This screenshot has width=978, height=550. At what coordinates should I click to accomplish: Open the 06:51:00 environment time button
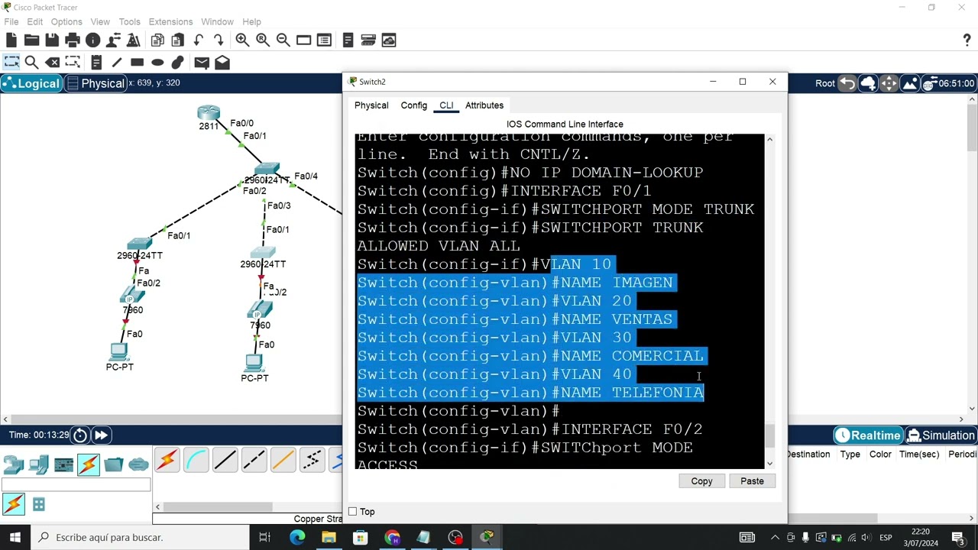949,83
